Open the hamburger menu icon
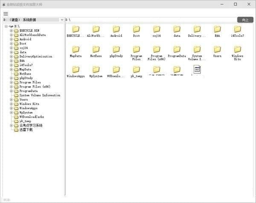 6,14
